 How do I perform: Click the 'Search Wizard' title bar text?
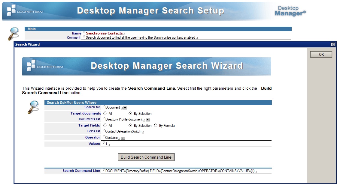(x=28, y=44)
